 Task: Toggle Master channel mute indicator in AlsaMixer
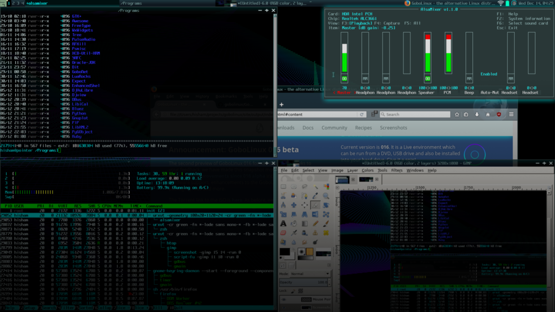pyautogui.click(x=344, y=79)
